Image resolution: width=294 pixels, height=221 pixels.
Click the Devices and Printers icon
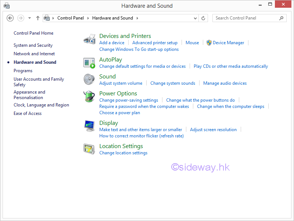[x=89, y=39]
